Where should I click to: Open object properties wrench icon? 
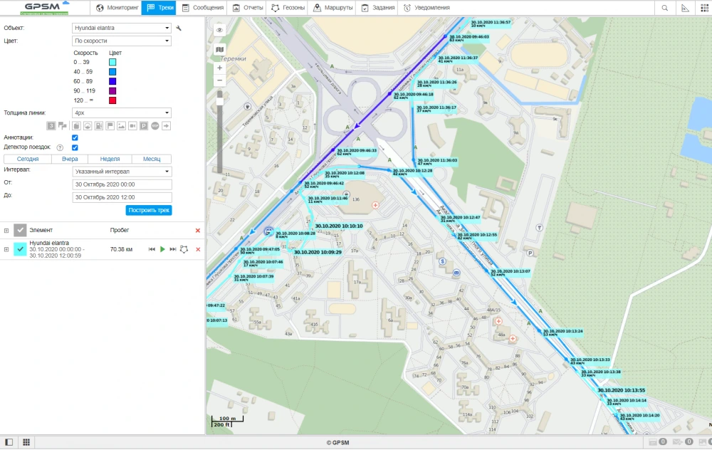[179, 28]
